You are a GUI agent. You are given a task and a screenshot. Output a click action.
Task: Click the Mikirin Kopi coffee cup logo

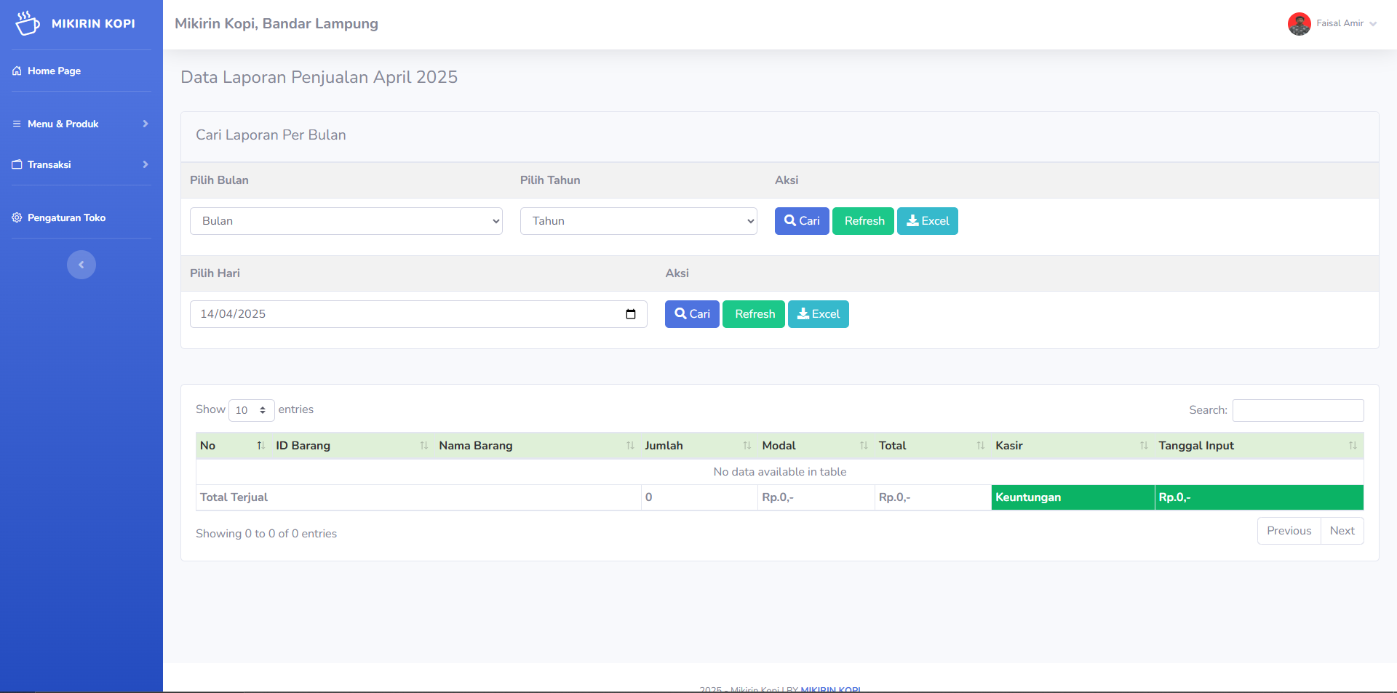tap(27, 23)
